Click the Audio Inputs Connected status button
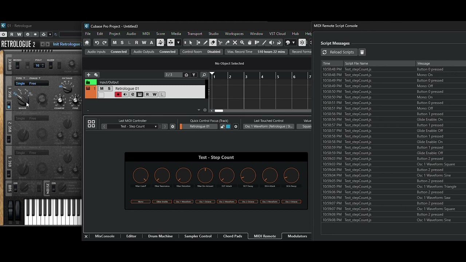This screenshot has height=262, width=466. [107, 52]
